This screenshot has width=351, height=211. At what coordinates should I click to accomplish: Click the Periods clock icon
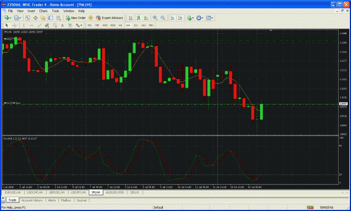[x=199, y=18]
